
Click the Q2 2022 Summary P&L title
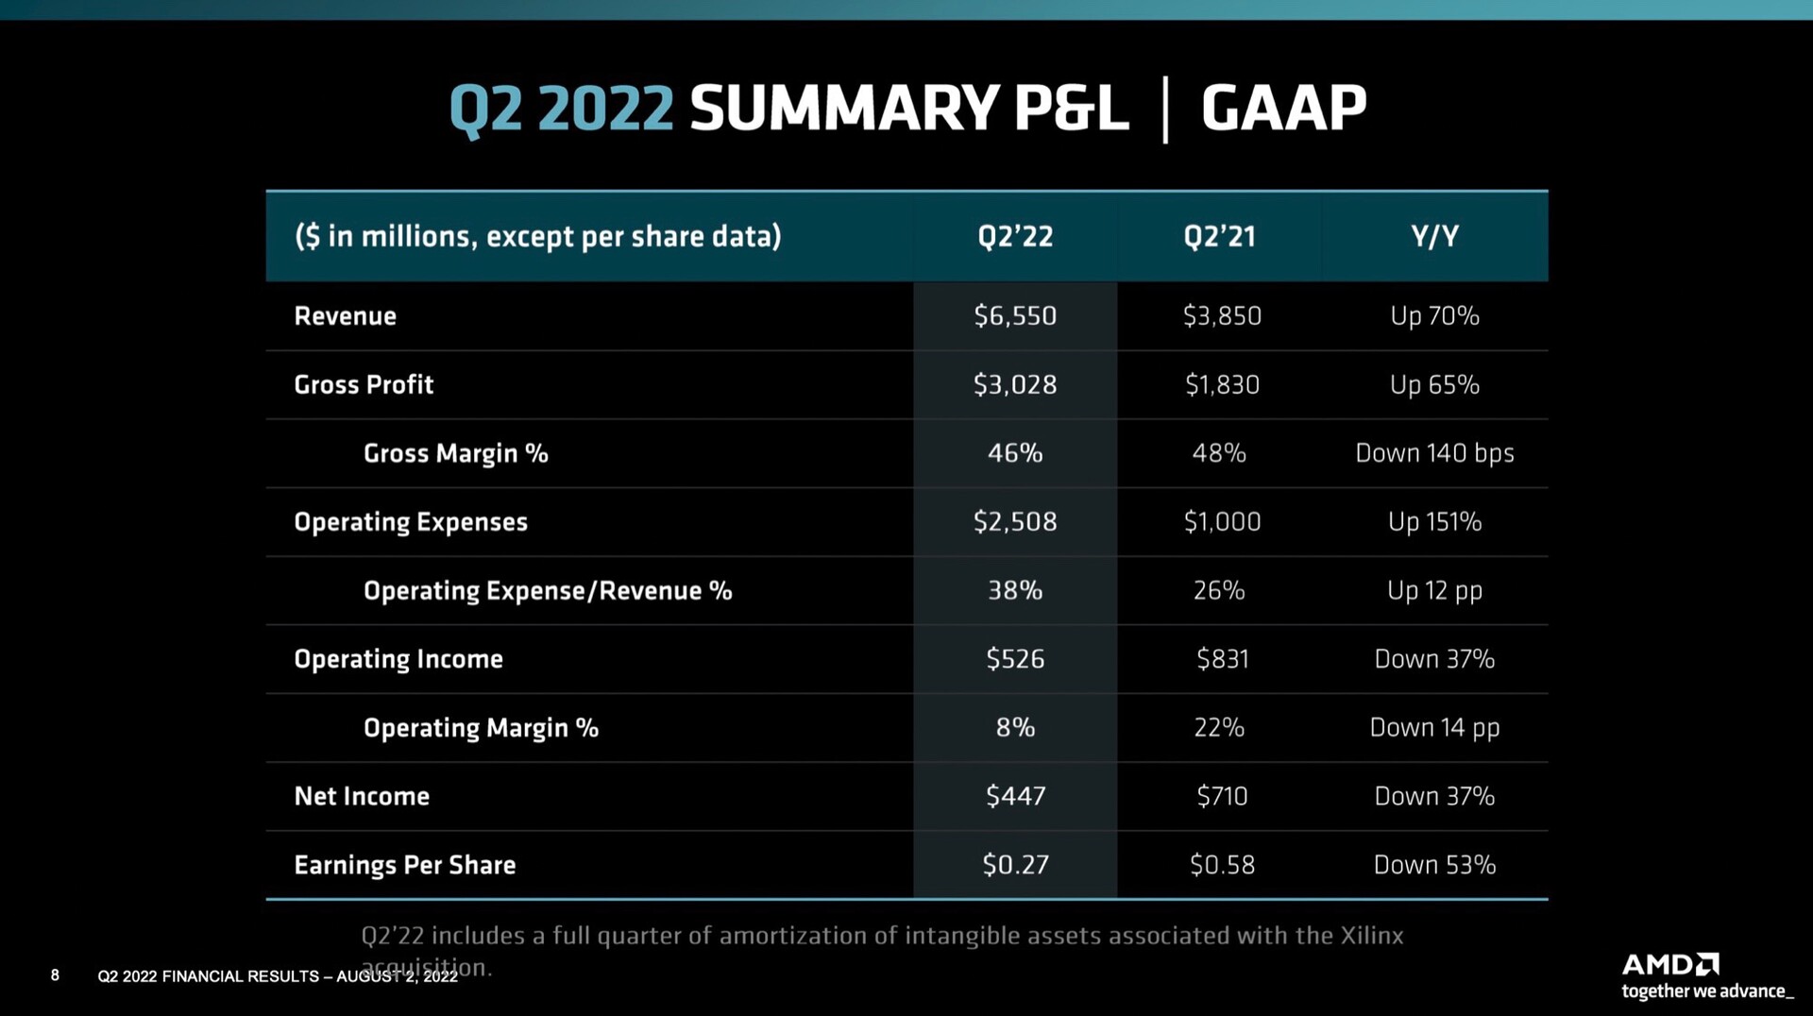906,109
